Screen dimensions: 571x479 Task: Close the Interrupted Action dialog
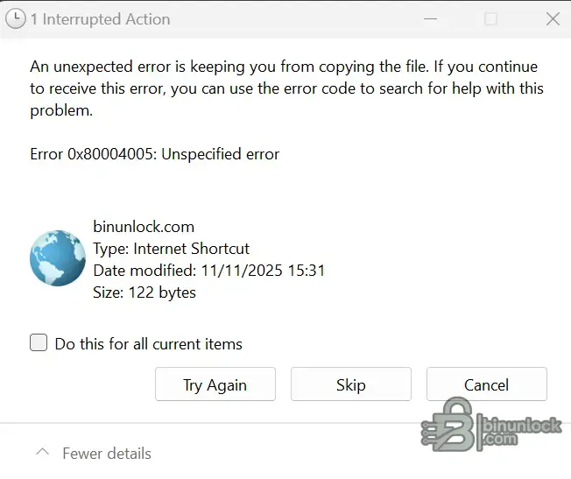coord(553,18)
